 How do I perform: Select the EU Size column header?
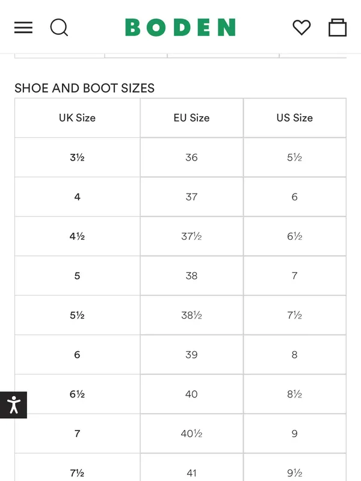(191, 118)
